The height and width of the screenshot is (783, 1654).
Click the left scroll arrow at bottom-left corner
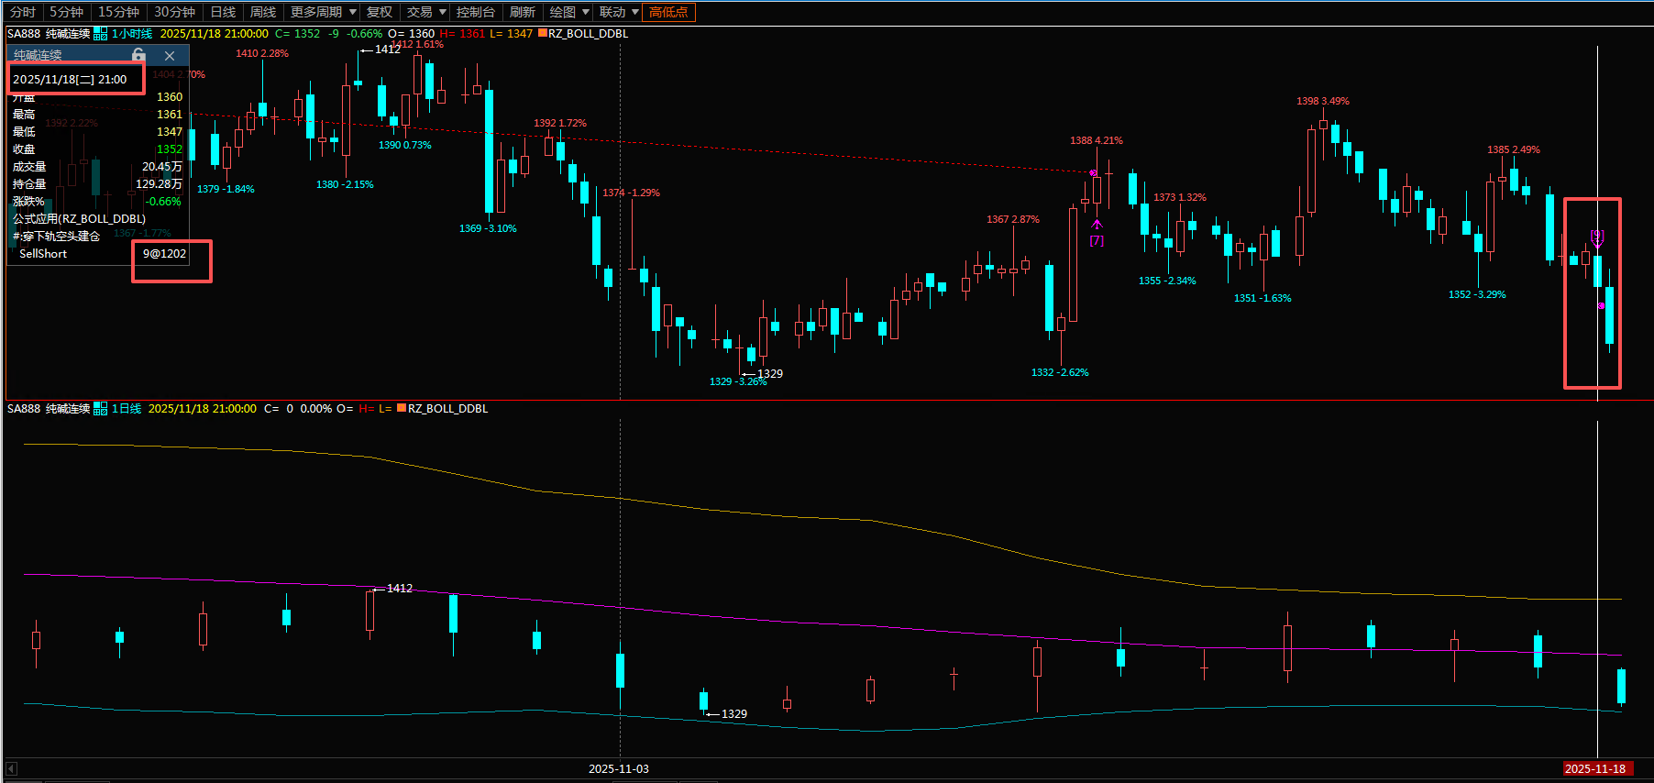tap(11, 768)
